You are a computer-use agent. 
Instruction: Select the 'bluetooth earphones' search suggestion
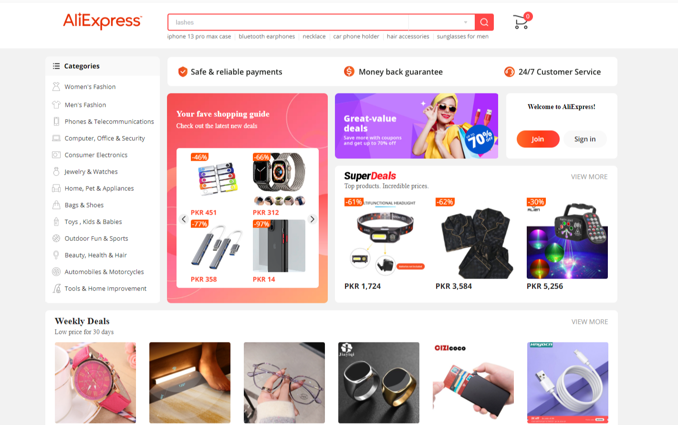pyautogui.click(x=267, y=36)
